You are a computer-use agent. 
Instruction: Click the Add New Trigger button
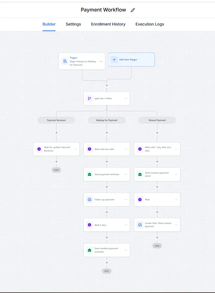(x=131, y=60)
